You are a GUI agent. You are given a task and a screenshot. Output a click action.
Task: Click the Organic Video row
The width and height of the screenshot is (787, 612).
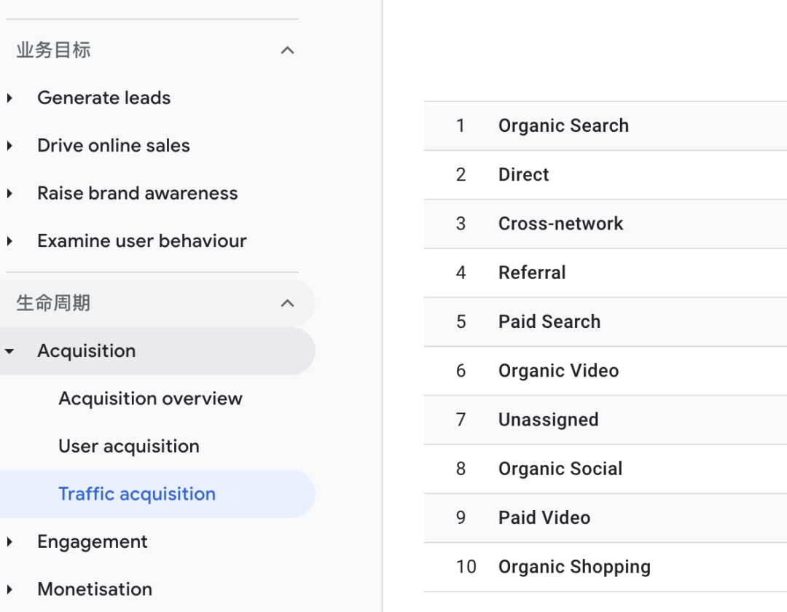click(x=558, y=371)
